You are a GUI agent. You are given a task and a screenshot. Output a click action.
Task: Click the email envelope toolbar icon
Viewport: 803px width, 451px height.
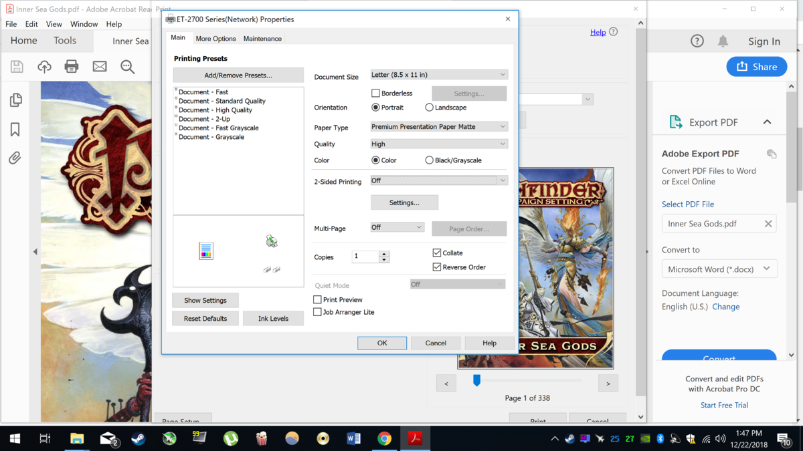tap(100, 66)
